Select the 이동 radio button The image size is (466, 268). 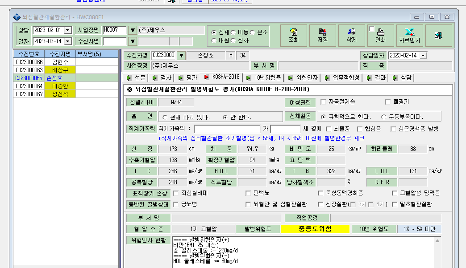(x=233, y=32)
